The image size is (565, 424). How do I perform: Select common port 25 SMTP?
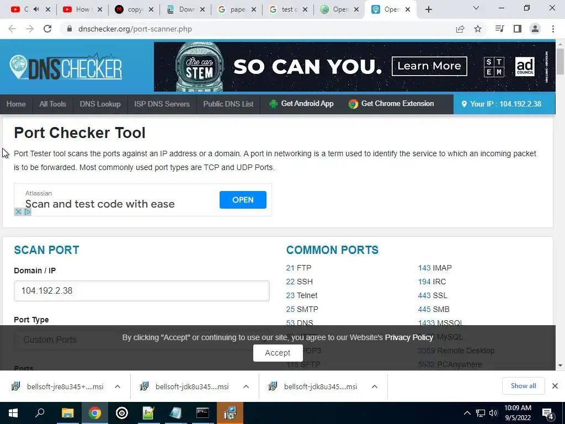click(302, 309)
